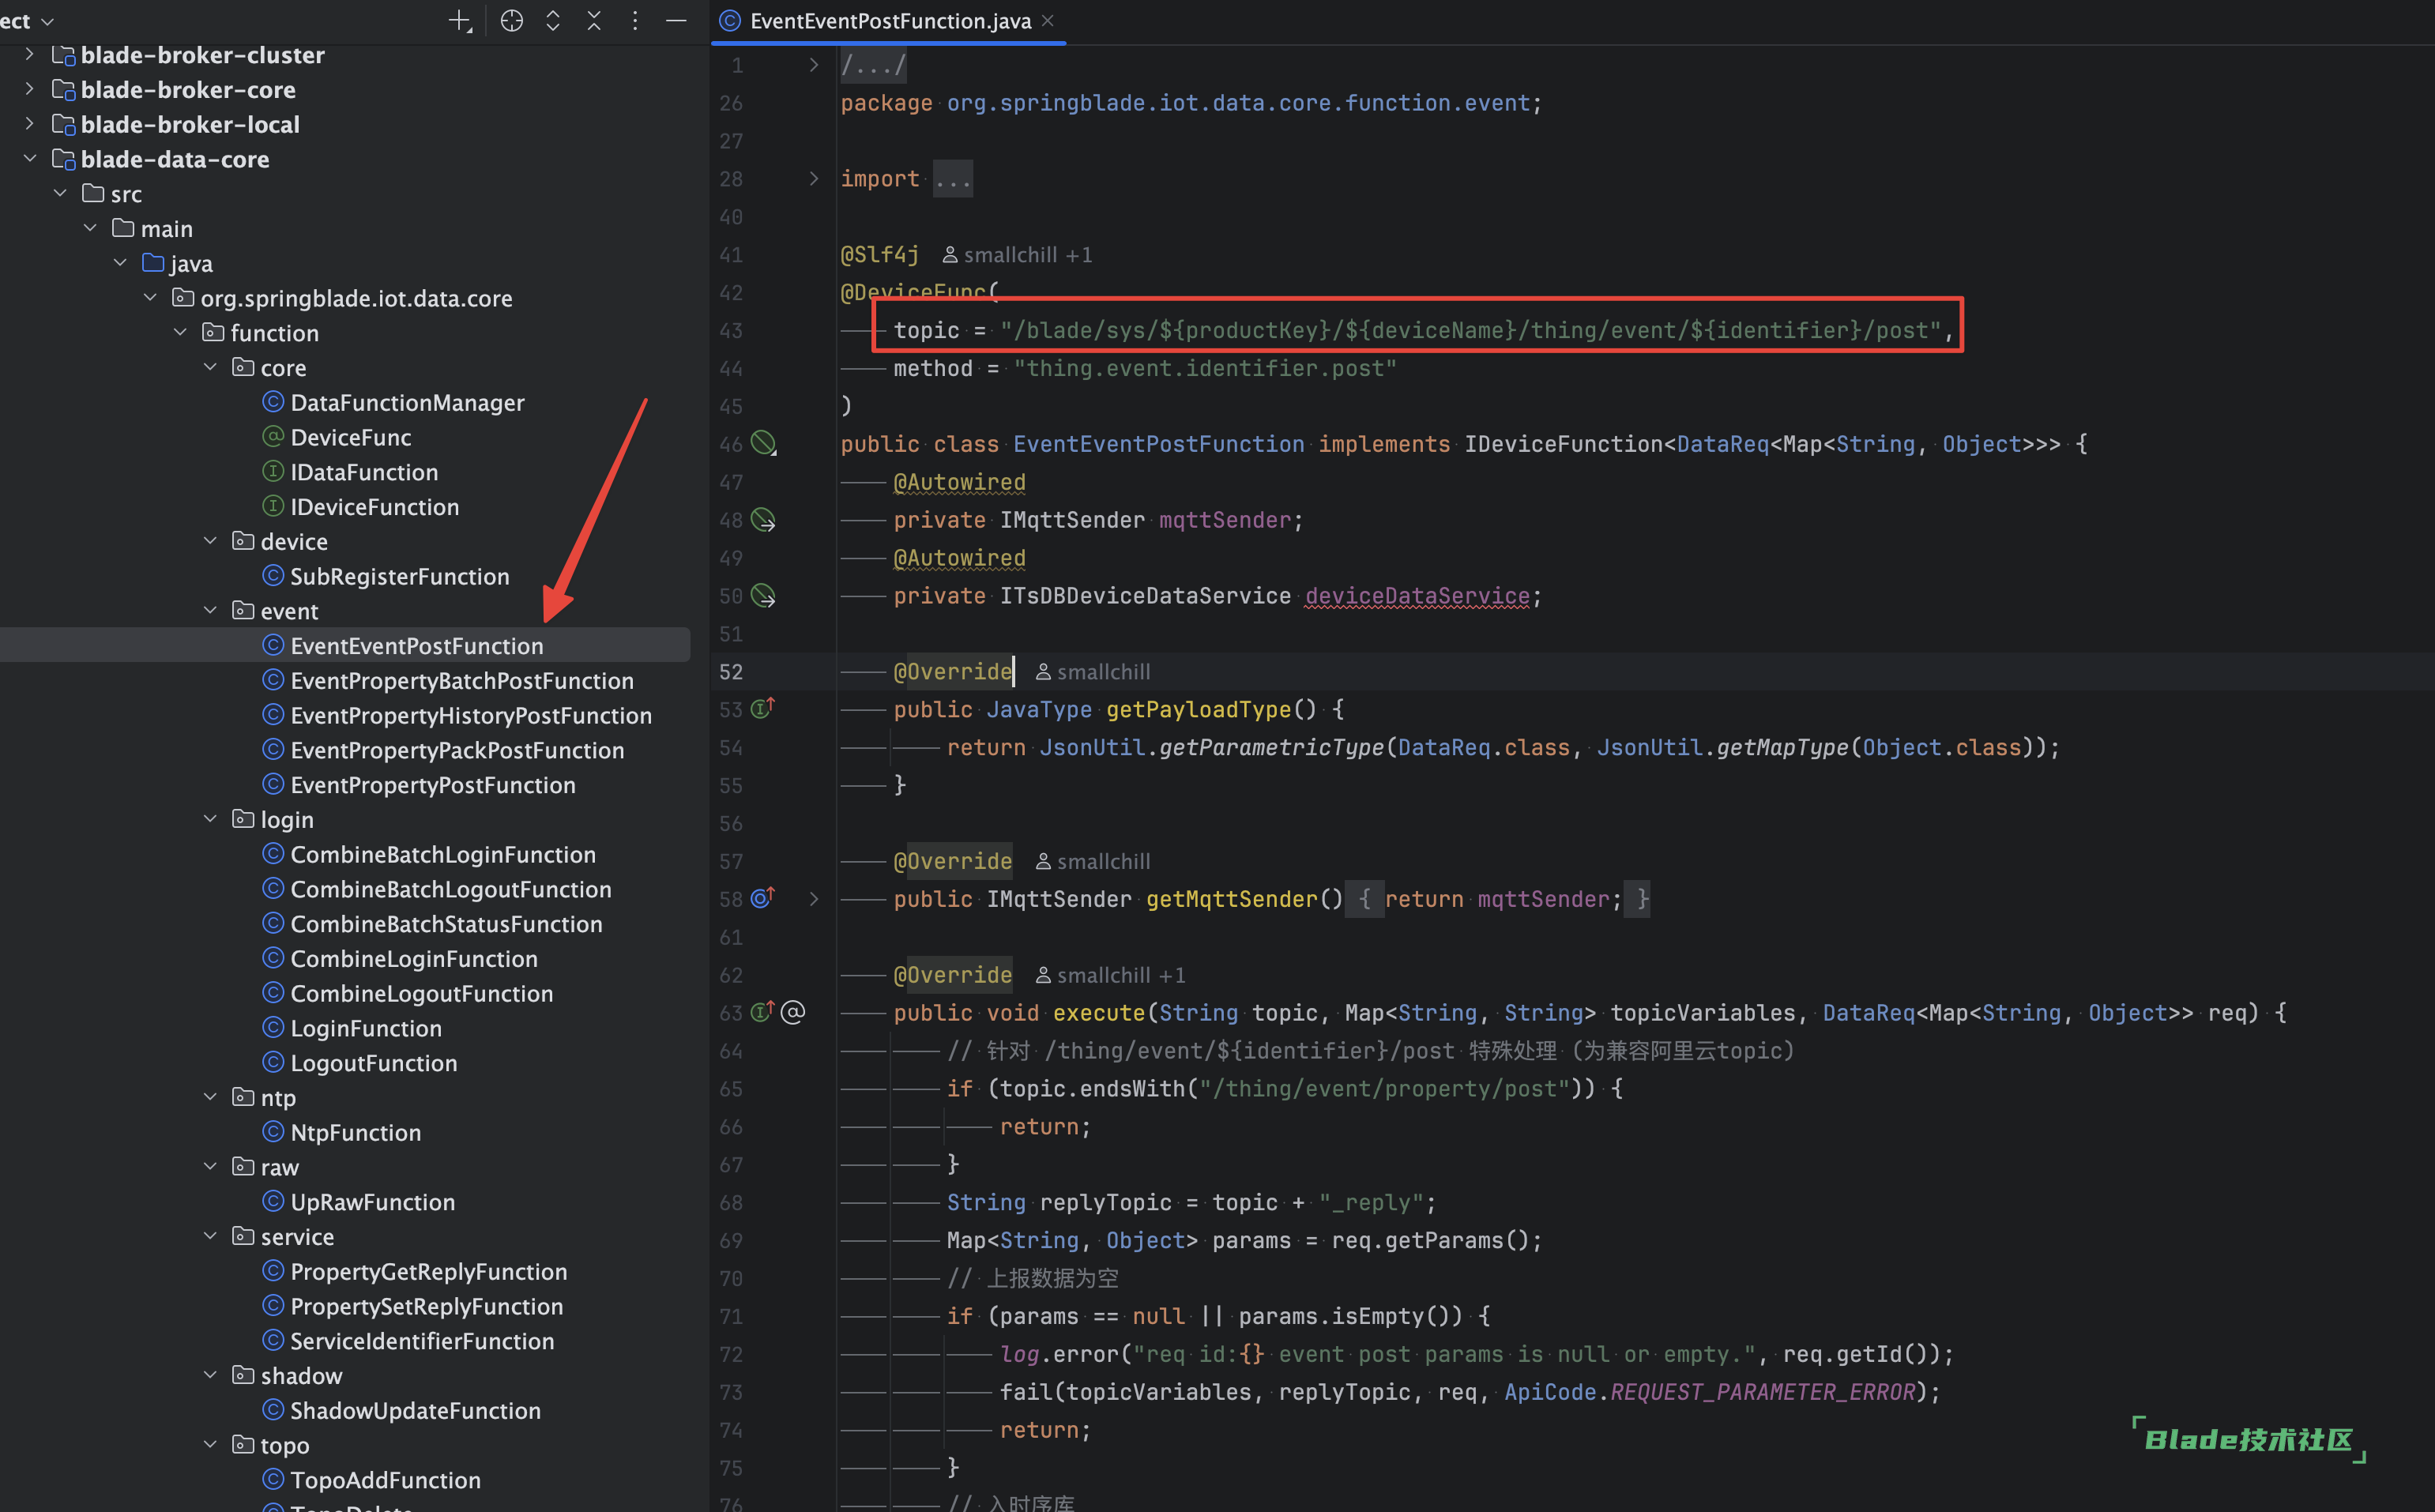Click implements gutter icon on line 53
The width and height of the screenshot is (2435, 1512).
click(x=763, y=709)
